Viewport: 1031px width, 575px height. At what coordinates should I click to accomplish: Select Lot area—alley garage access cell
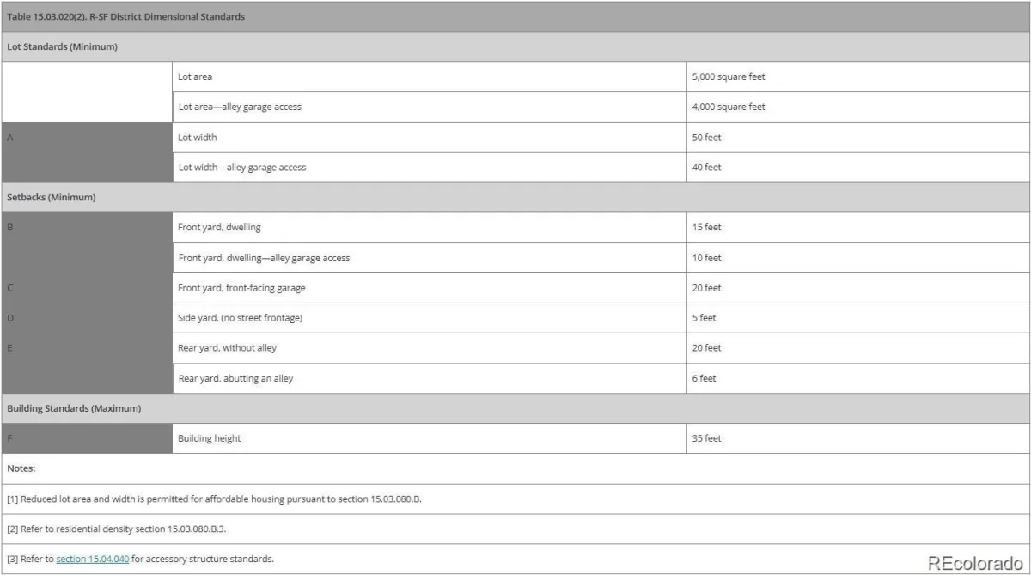430,107
